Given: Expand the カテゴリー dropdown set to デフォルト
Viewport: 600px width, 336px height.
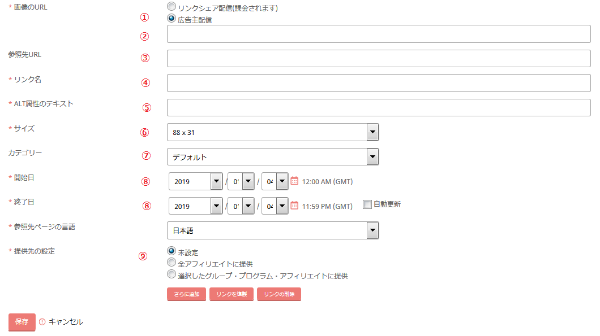Looking at the screenshot, I should point(273,156).
